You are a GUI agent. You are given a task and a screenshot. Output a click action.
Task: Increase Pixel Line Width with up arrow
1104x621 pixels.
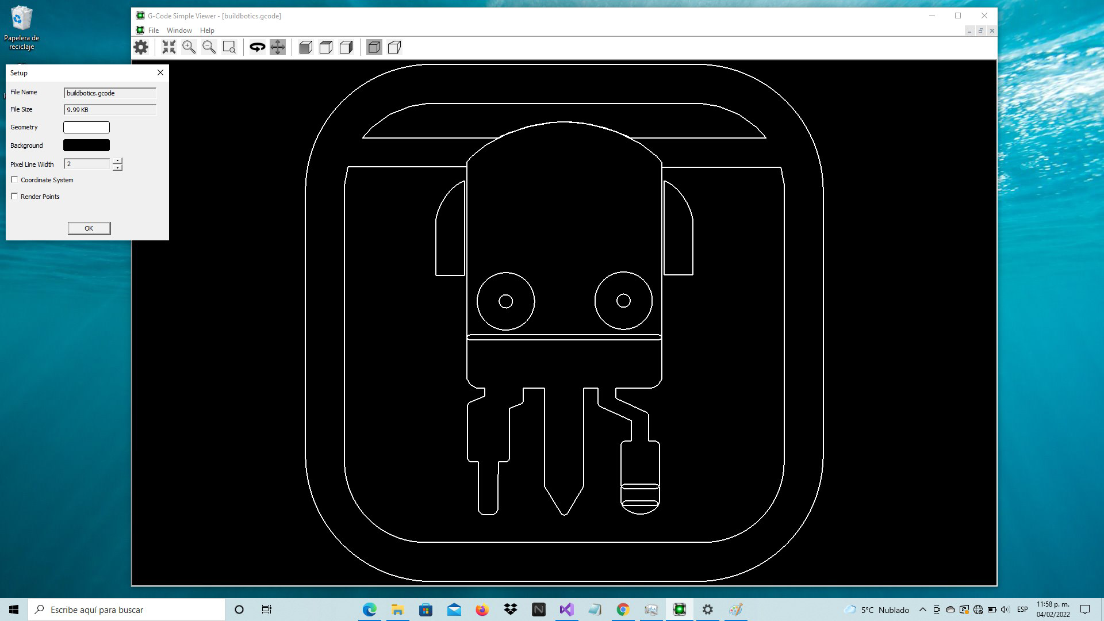(x=117, y=161)
